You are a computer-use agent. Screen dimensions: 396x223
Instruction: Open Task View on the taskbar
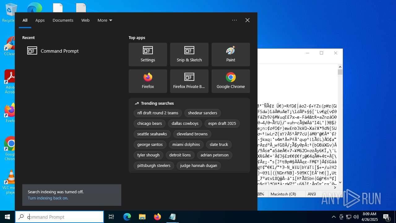[111, 217]
